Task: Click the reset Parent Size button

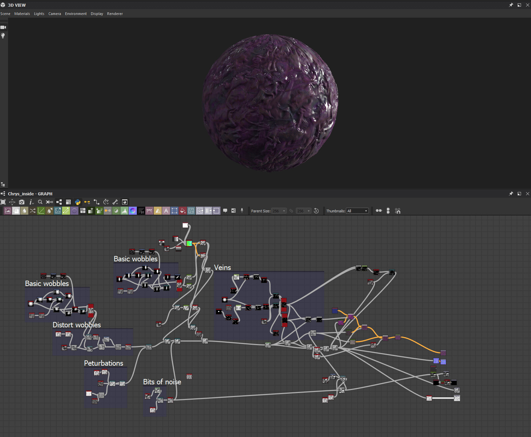Action: click(x=317, y=211)
